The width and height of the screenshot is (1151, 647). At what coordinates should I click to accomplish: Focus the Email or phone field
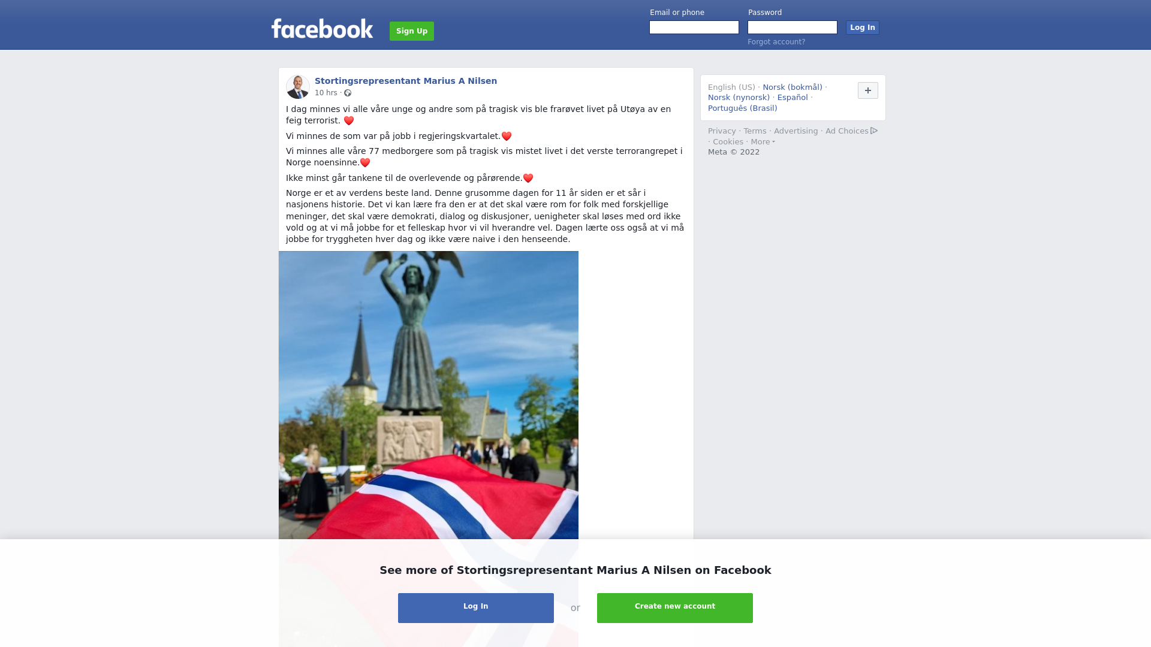coord(694,28)
